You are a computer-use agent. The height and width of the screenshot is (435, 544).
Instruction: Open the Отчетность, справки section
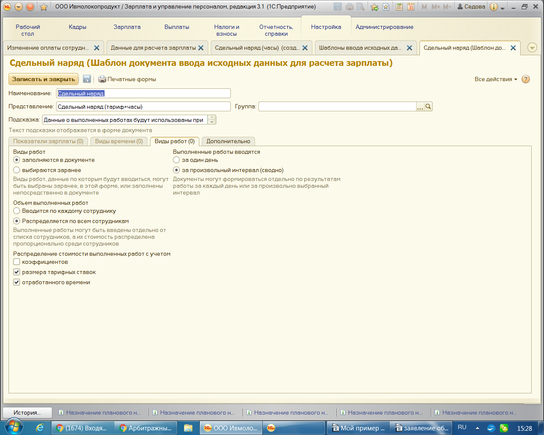click(x=276, y=30)
